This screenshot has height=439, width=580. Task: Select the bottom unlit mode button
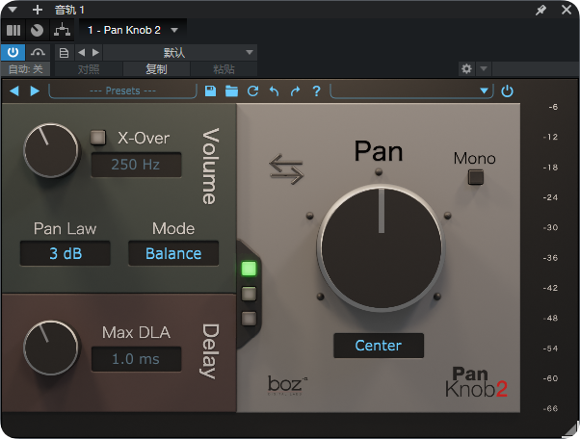tap(249, 319)
